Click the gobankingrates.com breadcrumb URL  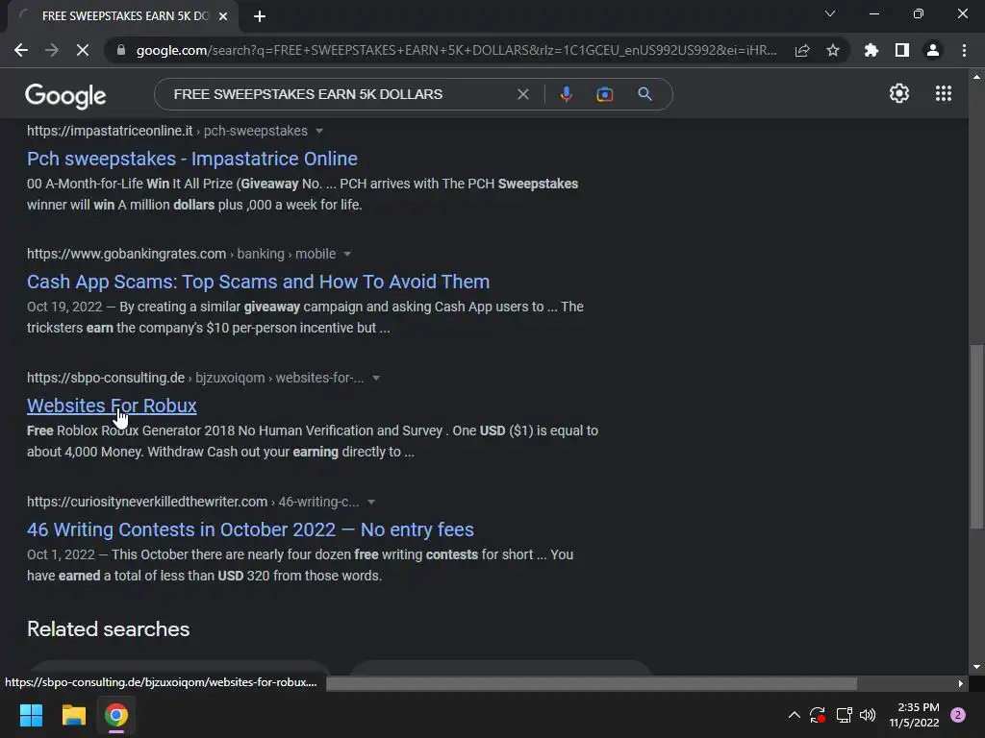[181, 254]
